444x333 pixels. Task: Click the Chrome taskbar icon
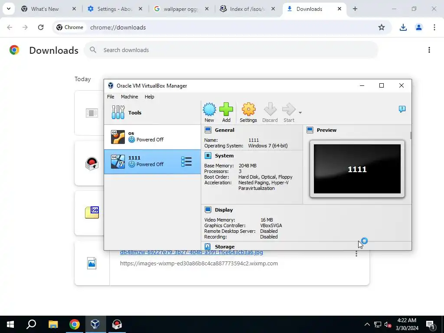pyautogui.click(x=75, y=324)
